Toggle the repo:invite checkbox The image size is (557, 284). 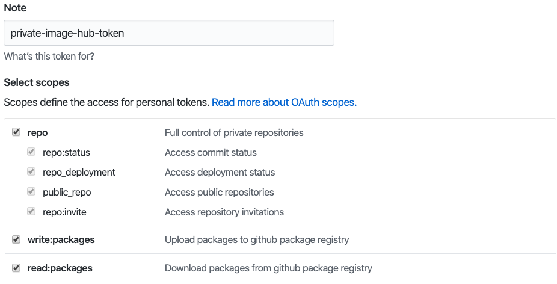31,212
